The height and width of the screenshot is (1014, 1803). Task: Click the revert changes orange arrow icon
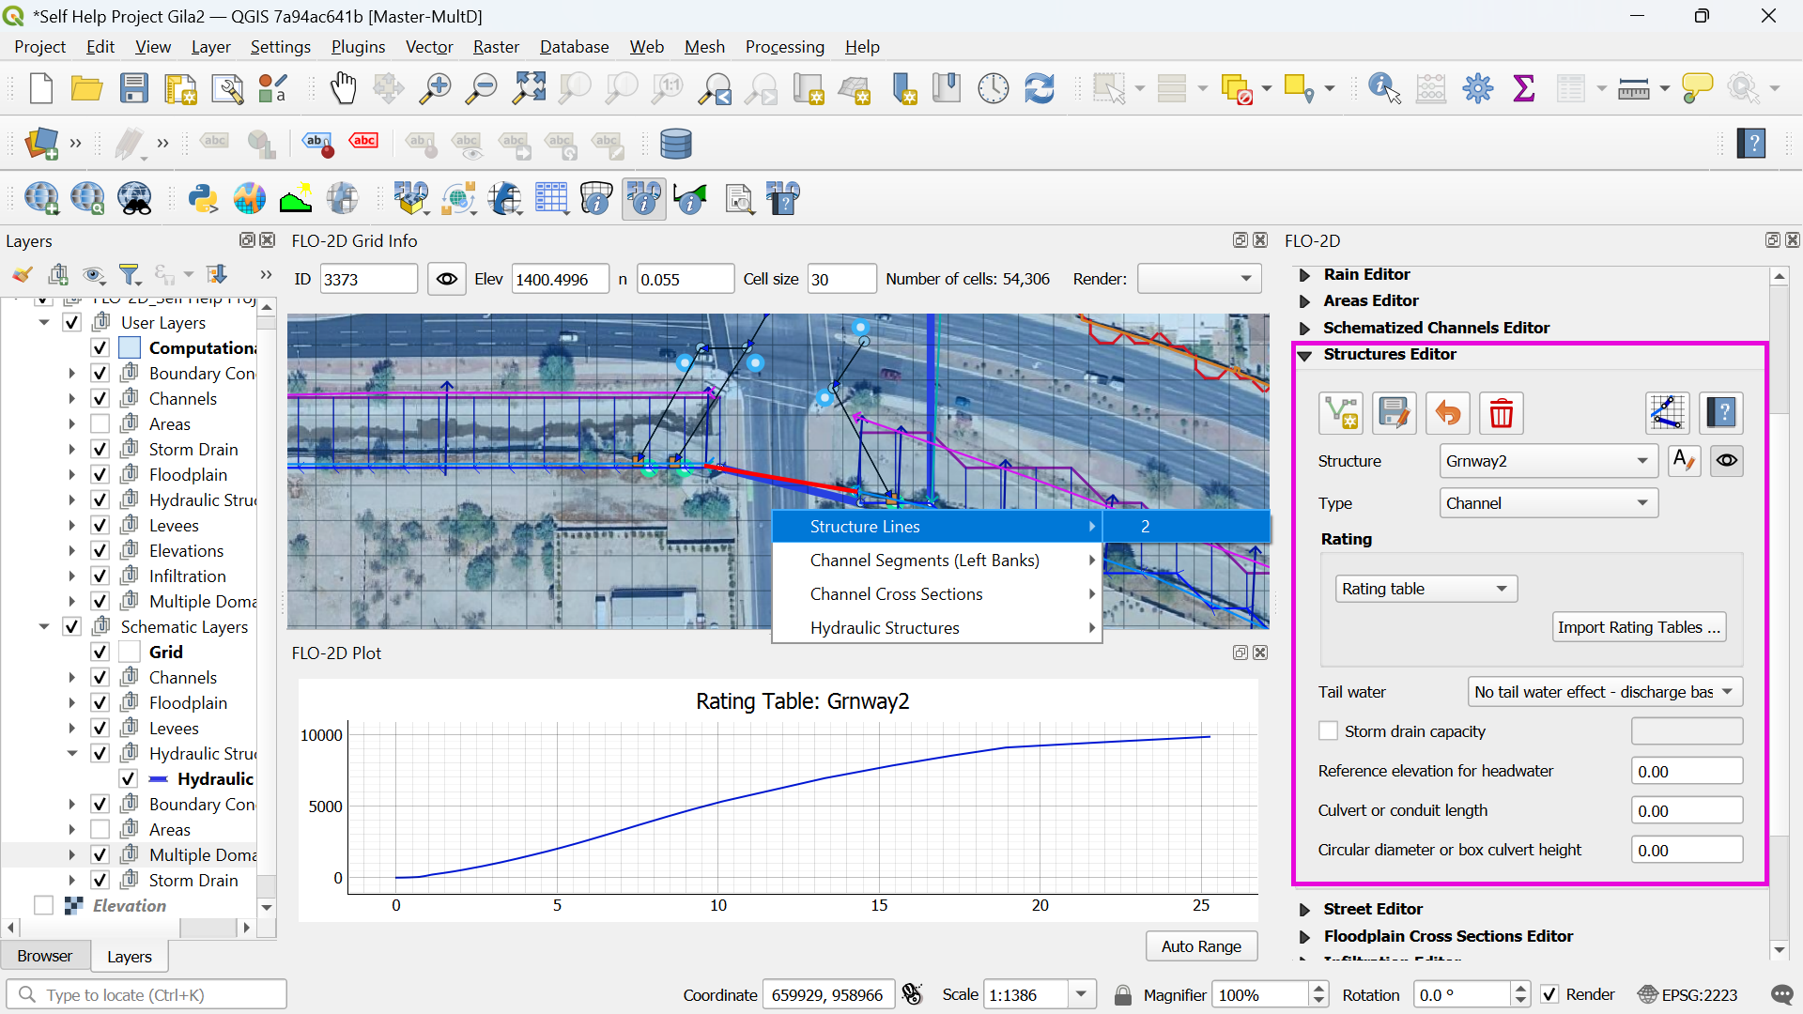[1448, 413]
